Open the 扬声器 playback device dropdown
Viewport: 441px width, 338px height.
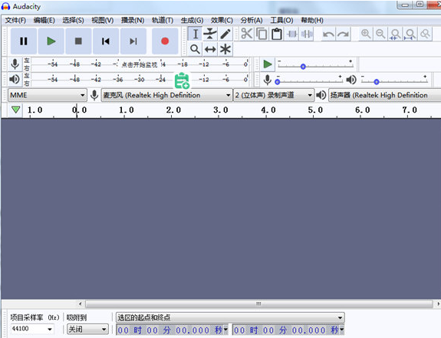(385, 95)
